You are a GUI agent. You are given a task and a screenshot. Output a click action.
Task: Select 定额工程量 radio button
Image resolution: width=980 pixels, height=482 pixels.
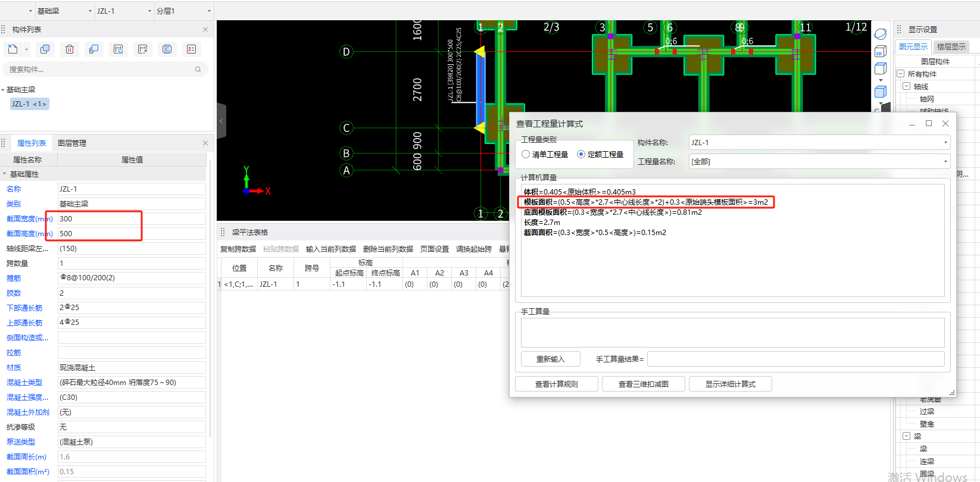(581, 154)
